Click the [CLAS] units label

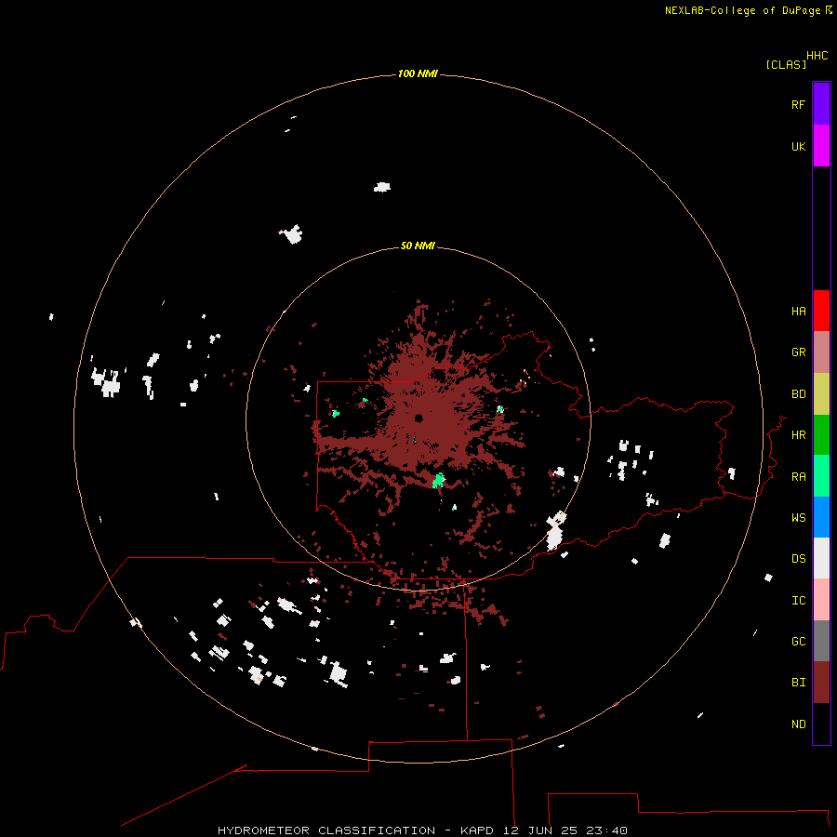coord(786,64)
